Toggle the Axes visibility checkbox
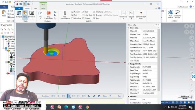This screenshot has height=110, width=195. pyautogui.click(x=94, y=18)
